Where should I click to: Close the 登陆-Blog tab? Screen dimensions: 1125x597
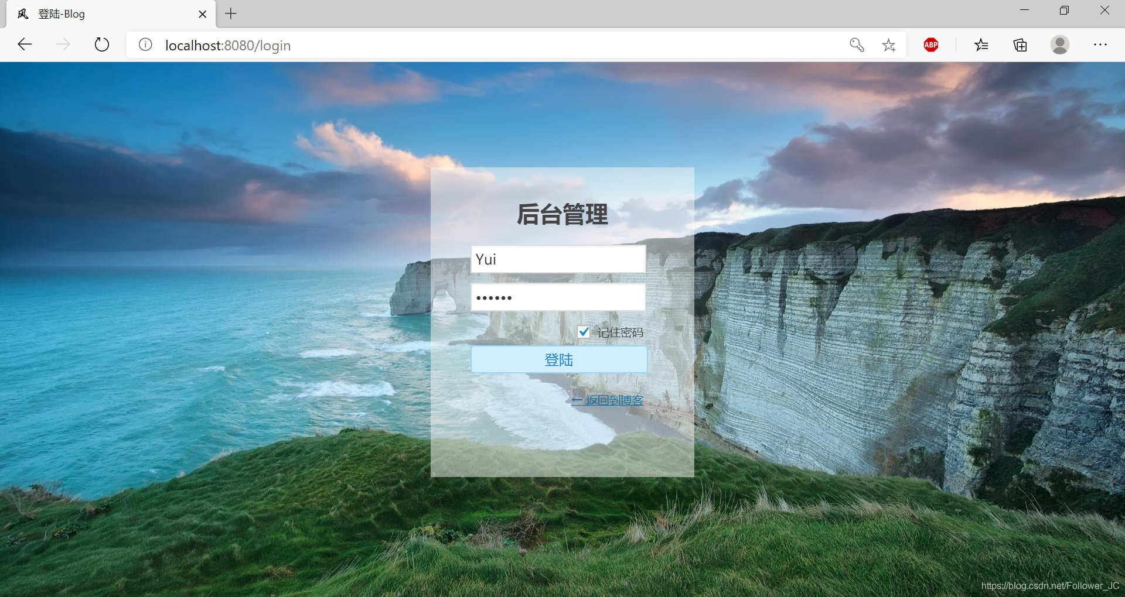pos(203,14)
